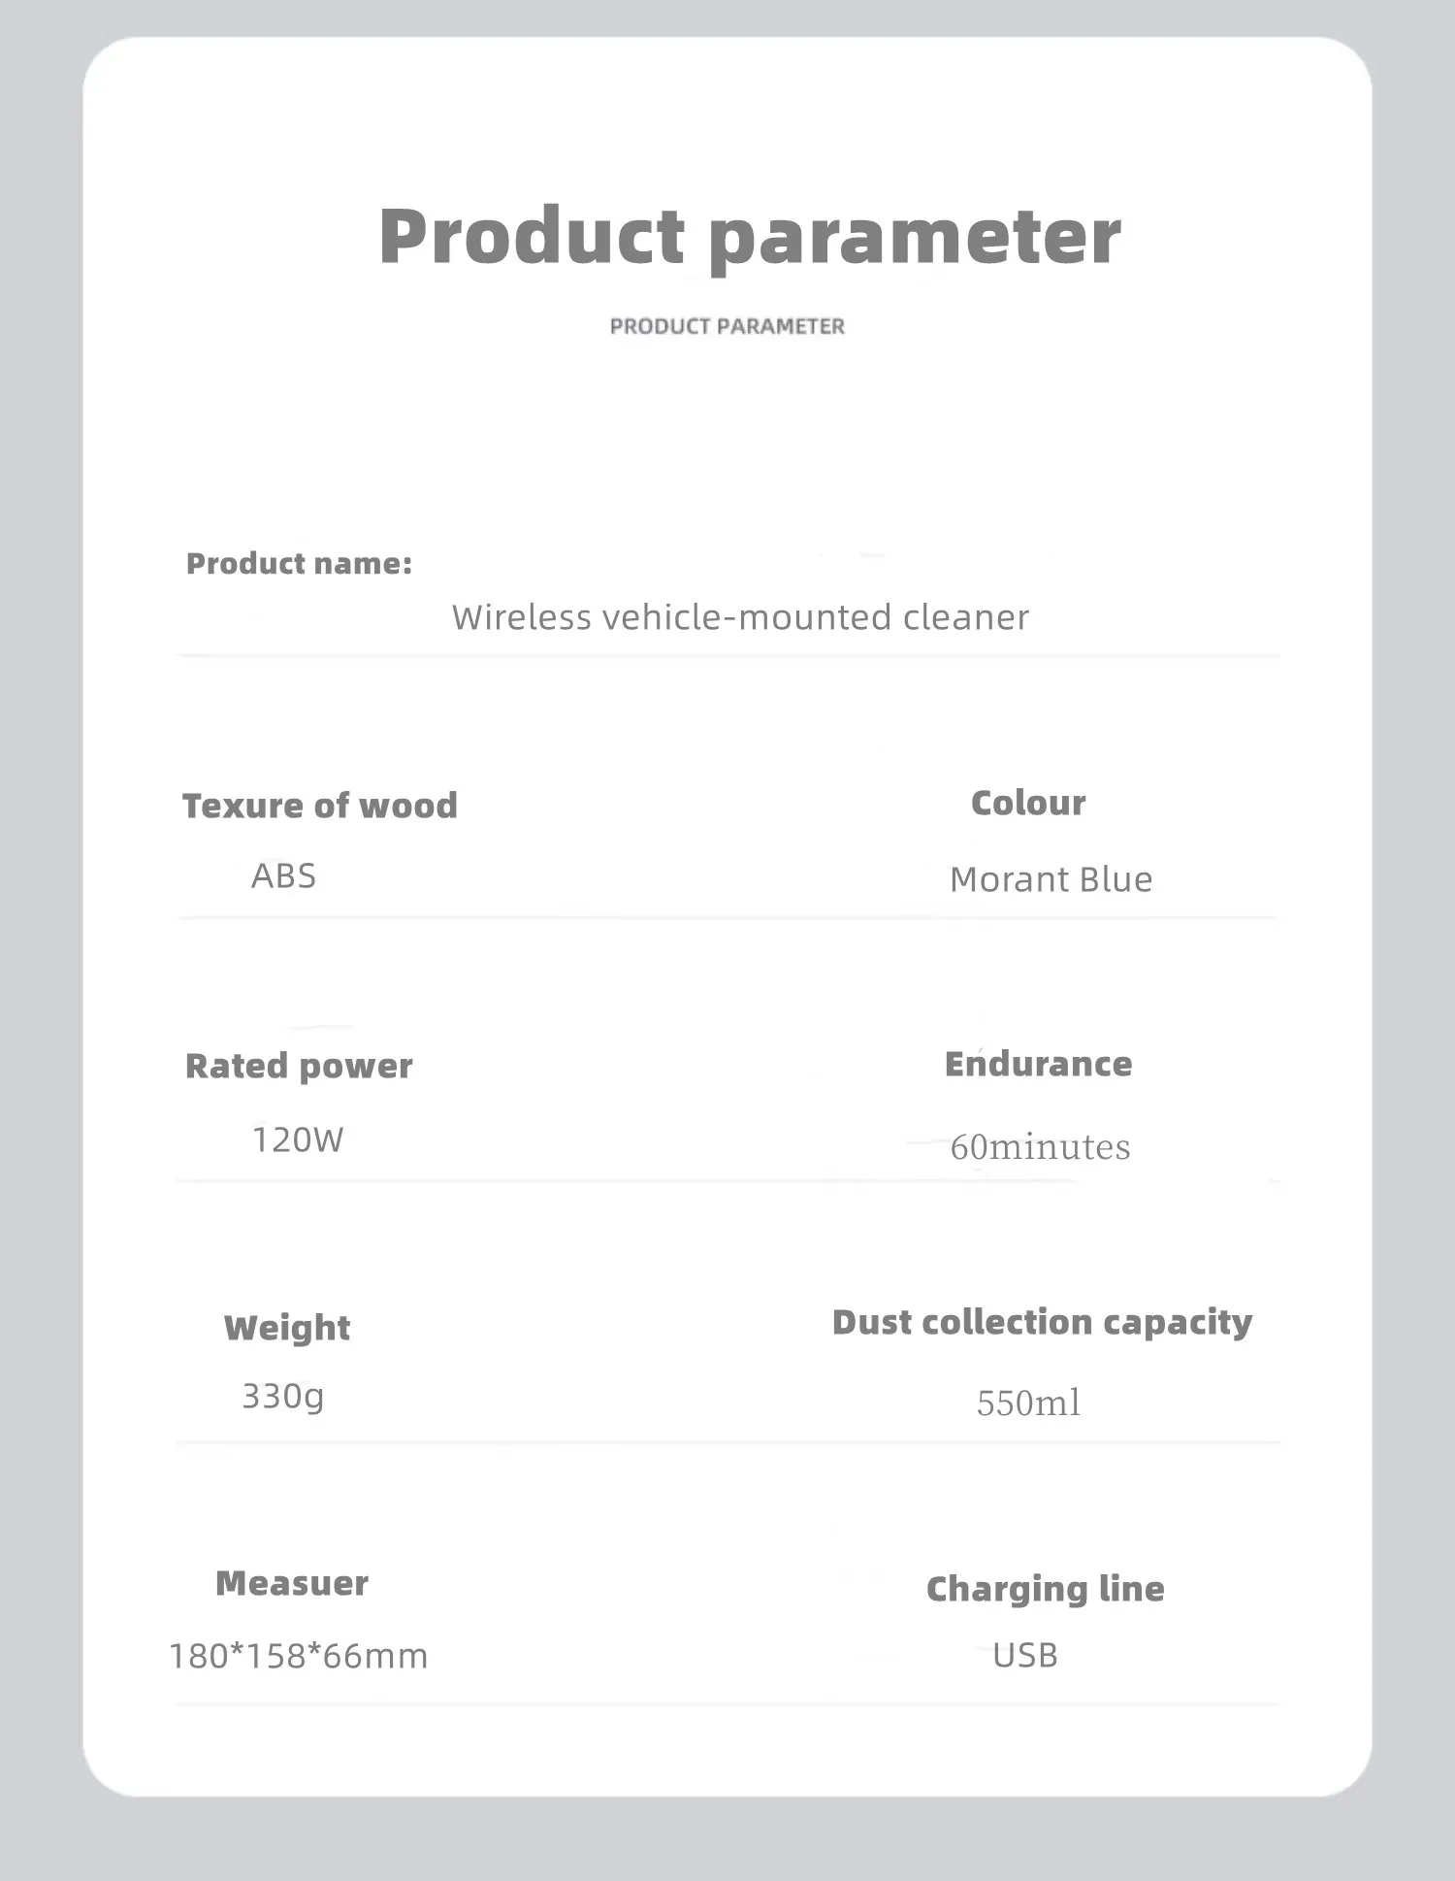Select the "Rated power" label
The height and width of the screenshot is (1881, 1455).
(x=299, y=1066)
